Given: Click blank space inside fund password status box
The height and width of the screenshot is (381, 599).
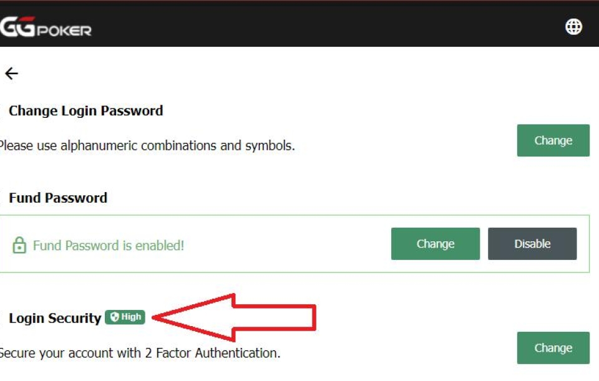Looking at the screenshot, I should pos(286,244).
